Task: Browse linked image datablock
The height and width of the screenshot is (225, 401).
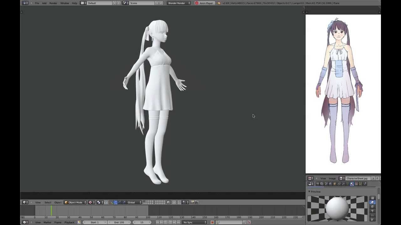Action: (342, 178)
